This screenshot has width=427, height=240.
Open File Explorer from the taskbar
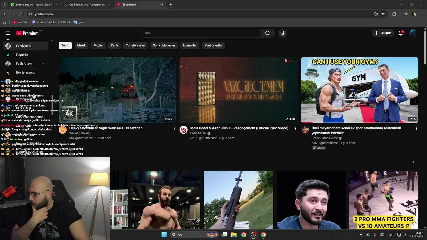(x=234, y=235)
